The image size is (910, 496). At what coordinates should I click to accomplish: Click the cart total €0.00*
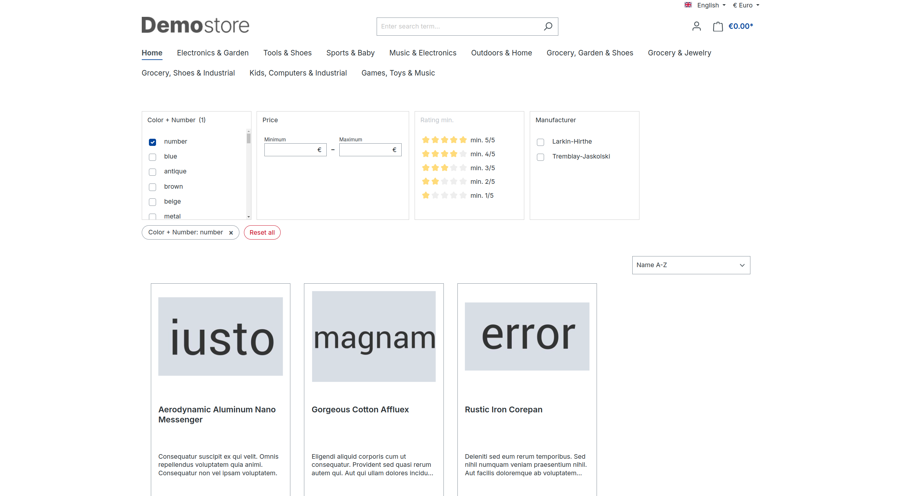[x=740, y=27]
